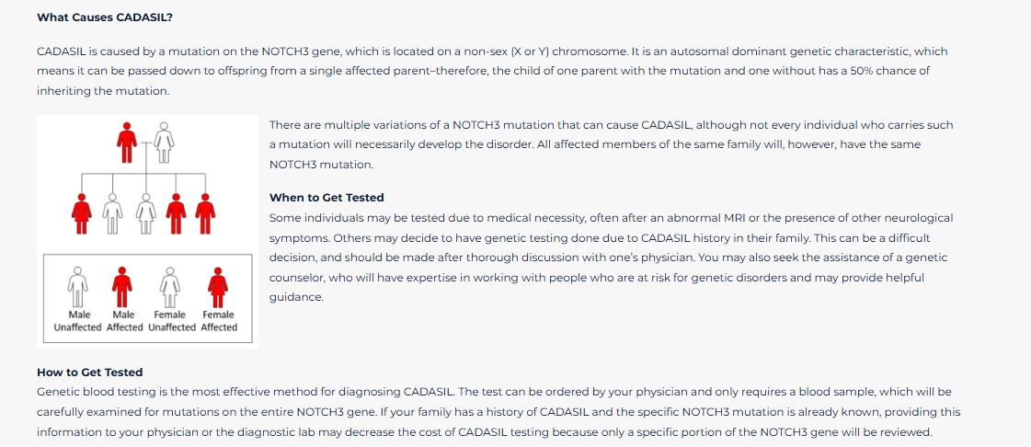Click the "When to Get Tested" heading
This screenshot has height=447, width=1031.
326,198
